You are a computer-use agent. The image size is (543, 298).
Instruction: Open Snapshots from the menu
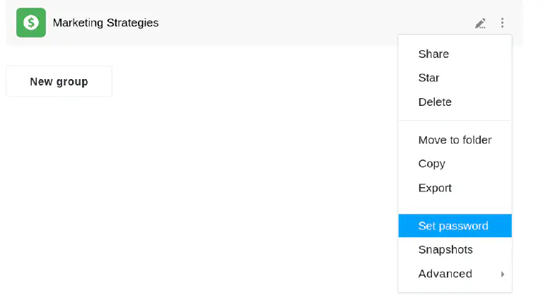(x=445, y=250)
